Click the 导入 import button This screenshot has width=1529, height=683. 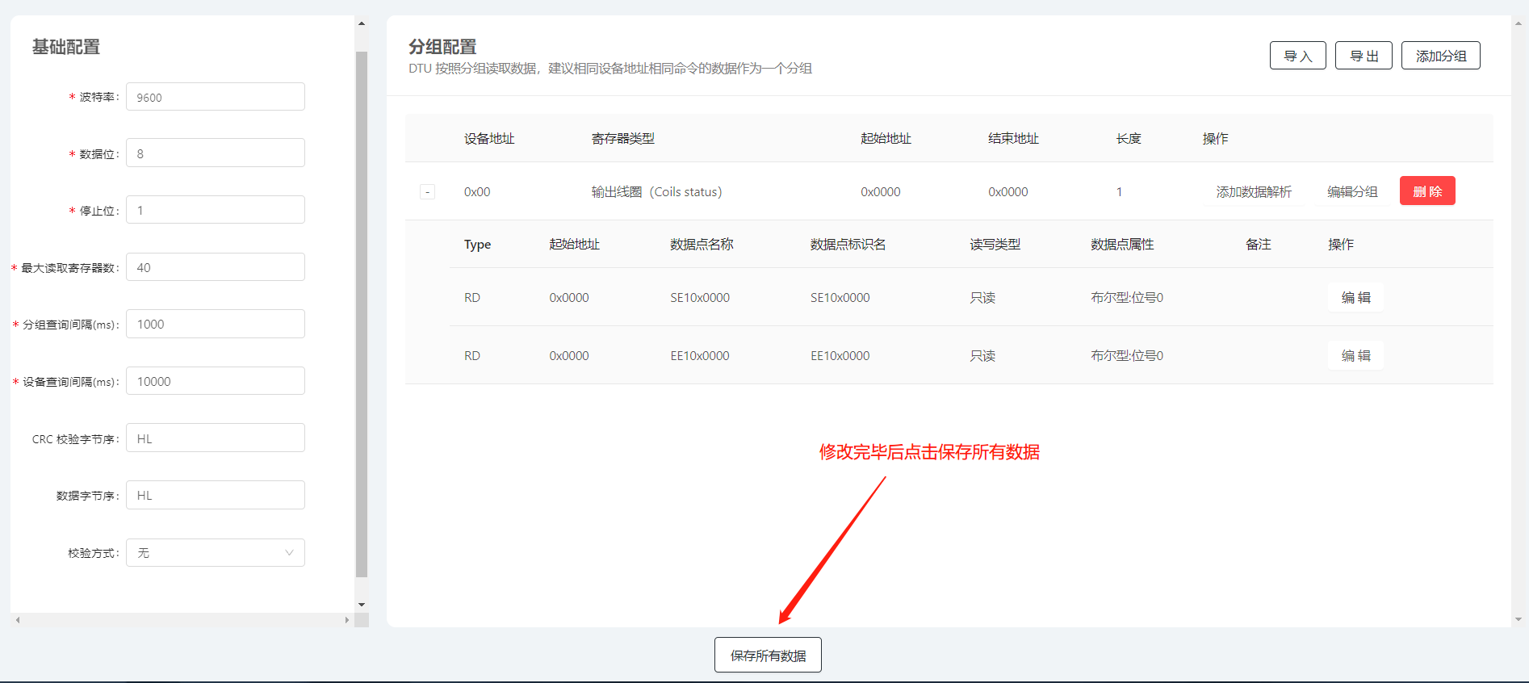(1297, 56)
